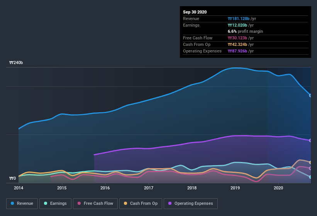Click the ₩240b y-axis label
317x216 pixels.
tap(16, 62)
